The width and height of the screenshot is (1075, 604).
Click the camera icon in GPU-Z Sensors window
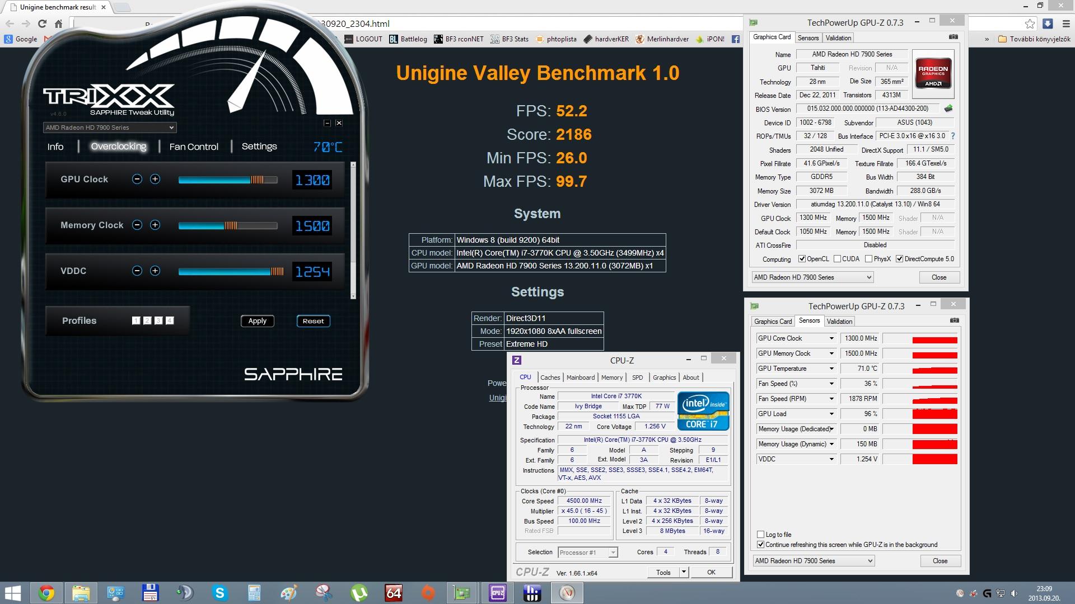point(955,320)
